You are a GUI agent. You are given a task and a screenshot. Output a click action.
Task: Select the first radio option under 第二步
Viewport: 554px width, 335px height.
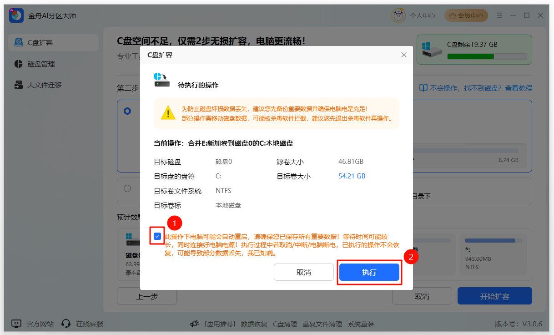click(x=127, y=111)
